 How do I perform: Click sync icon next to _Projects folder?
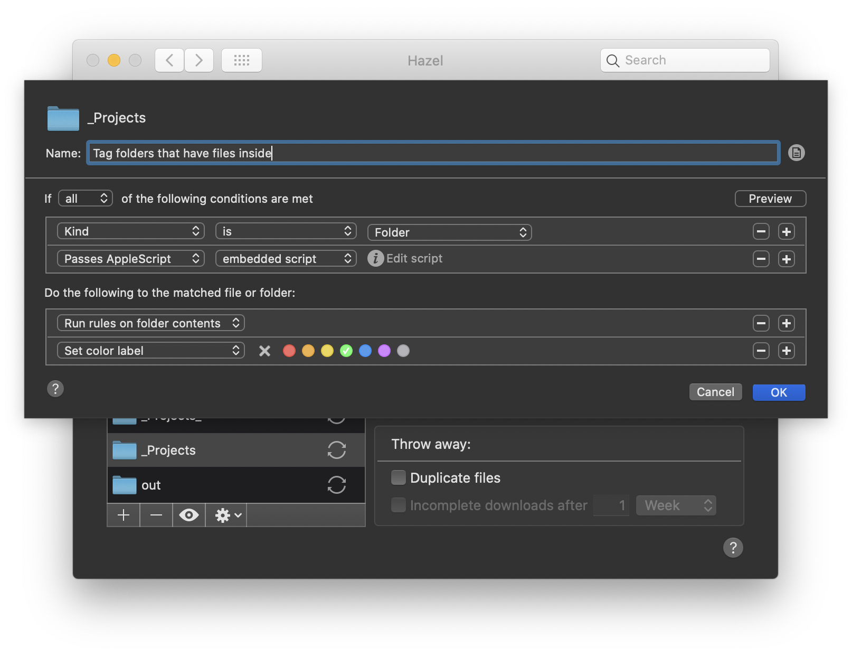(x=336, y=450)
